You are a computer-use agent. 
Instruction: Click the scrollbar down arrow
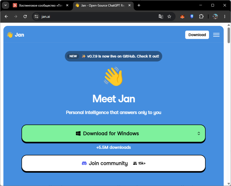click(x=229, y=184)
